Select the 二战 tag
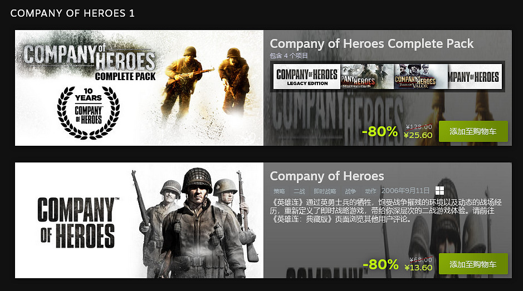523x291 pixels. 299,191
